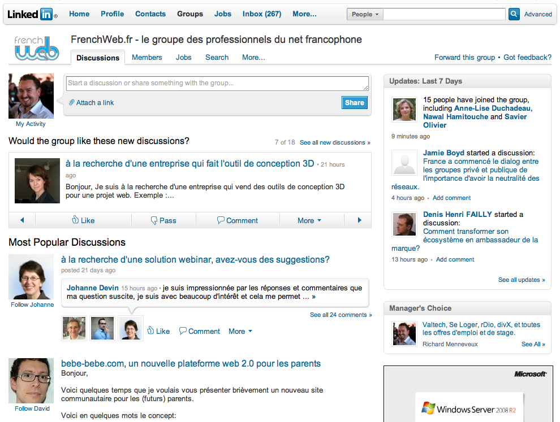This screenshot has width=560, height=422.
Task: Switch to the group Search tab
Action: (x=217, y=58)
